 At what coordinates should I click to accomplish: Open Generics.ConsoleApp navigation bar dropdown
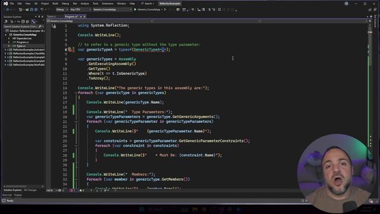[x=100, y=21]
